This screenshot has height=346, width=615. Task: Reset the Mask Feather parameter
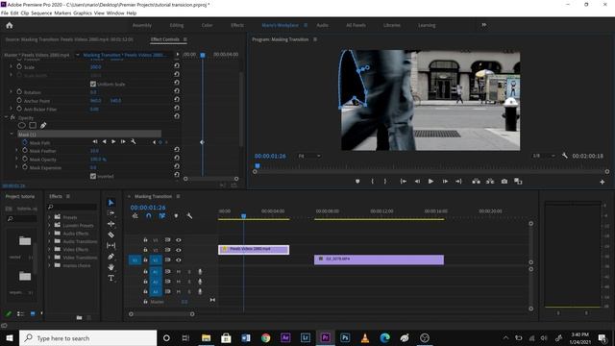pyautogui.click(x=177, y=150)
